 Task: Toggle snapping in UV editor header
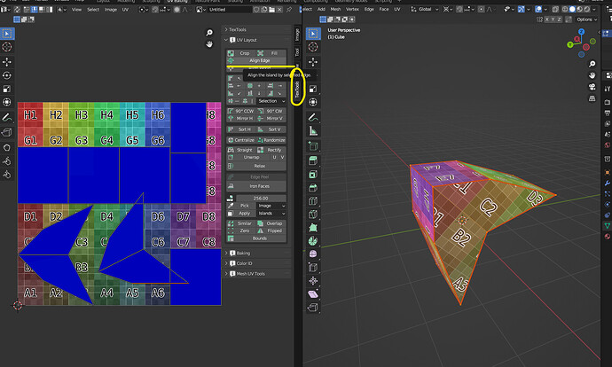(x=155, y=10)
